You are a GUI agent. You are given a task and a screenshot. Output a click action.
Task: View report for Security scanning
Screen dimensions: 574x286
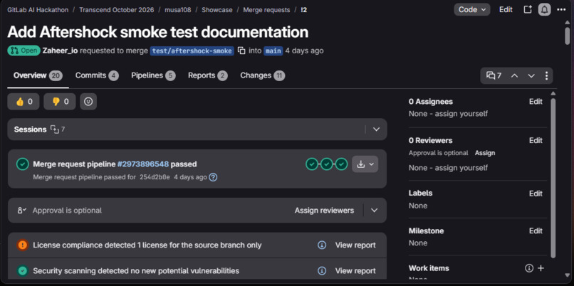[x=355, y=270]
